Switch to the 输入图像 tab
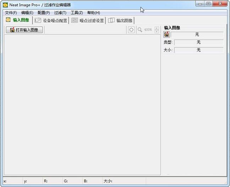The image size is (230, 187). pos(17,20)
